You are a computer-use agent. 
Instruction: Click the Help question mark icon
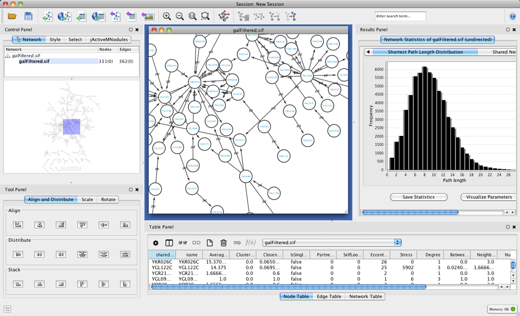click(512, 17)
